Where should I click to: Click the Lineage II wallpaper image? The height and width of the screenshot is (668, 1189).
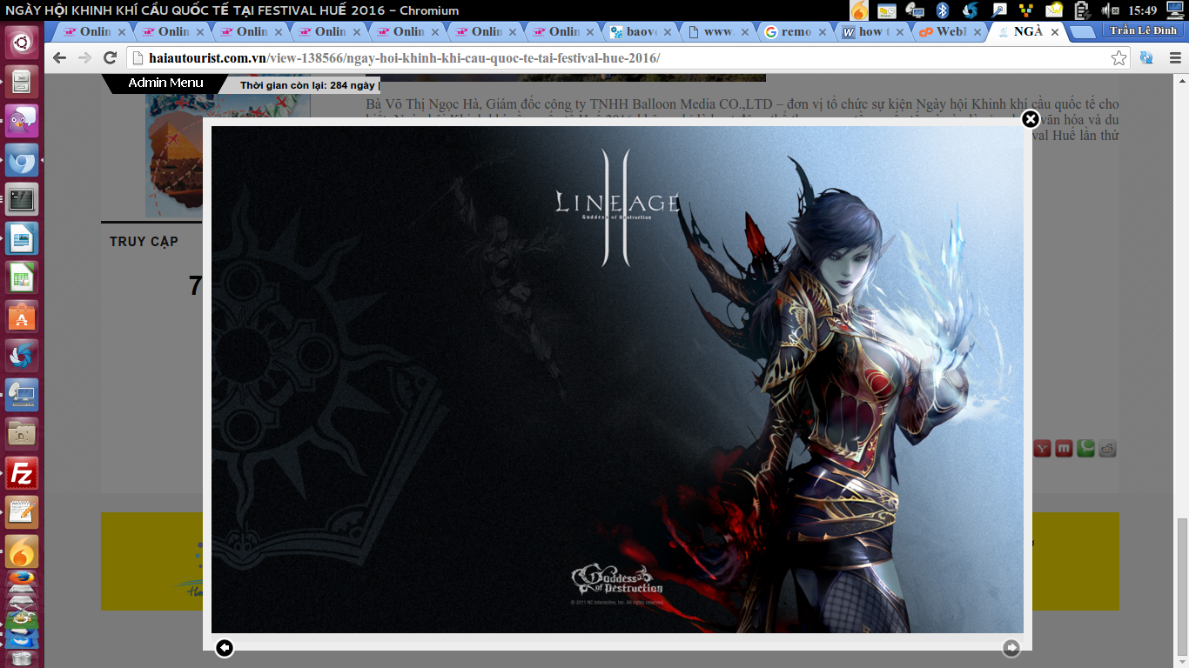(617, 379)
